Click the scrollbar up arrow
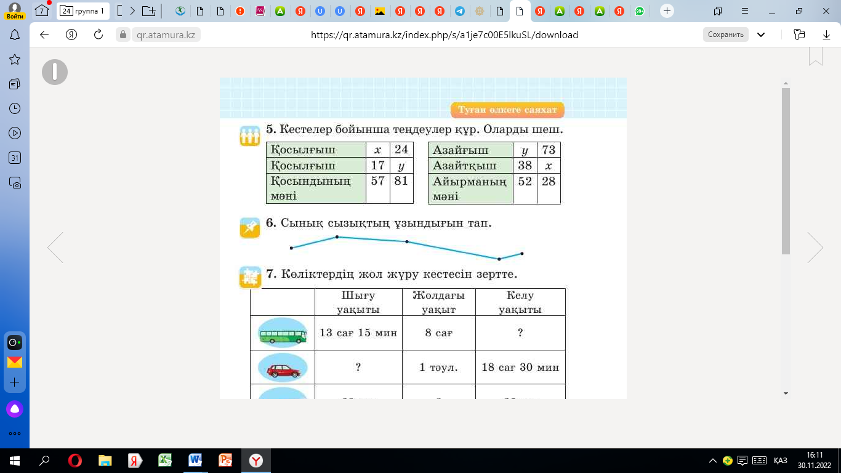 (x=786, y=82)
